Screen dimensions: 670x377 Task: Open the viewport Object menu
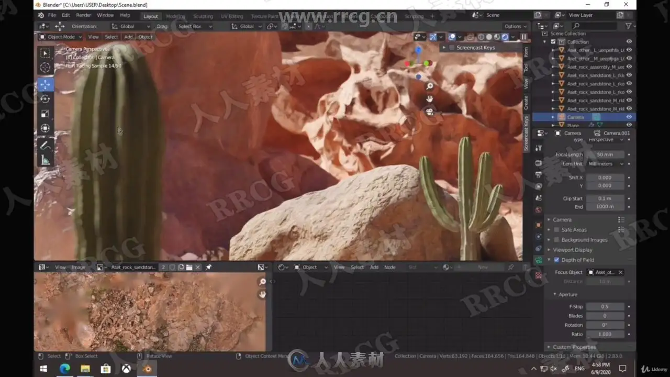pos(146,37)
